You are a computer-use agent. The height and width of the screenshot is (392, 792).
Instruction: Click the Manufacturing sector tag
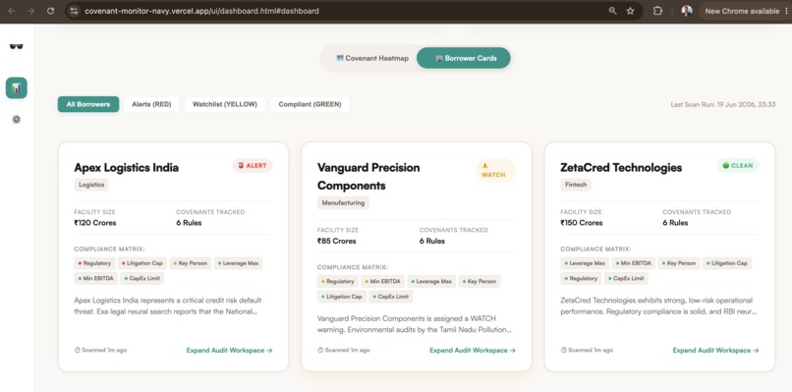(343, 203)
